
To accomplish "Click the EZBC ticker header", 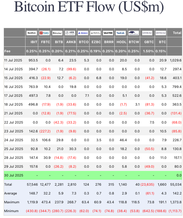I will [x=96, y=42].
